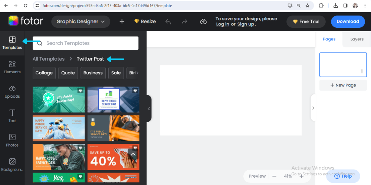The width and height of the screenshot is (371, 185).
Task: Go back in browser
Action: coord(6,6)
